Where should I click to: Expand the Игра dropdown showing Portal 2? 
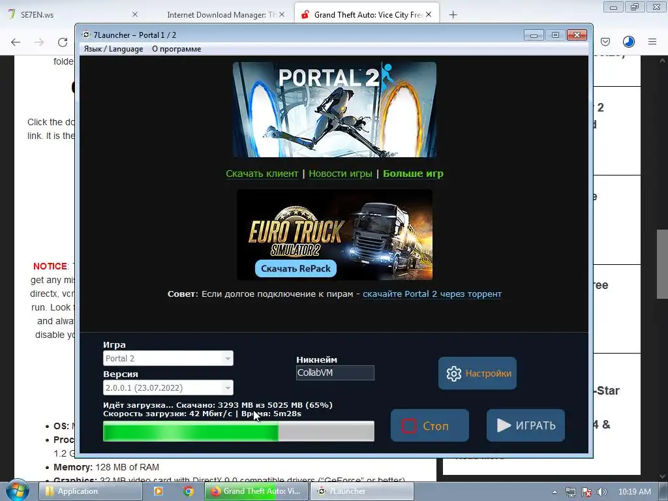pos(168,358)
